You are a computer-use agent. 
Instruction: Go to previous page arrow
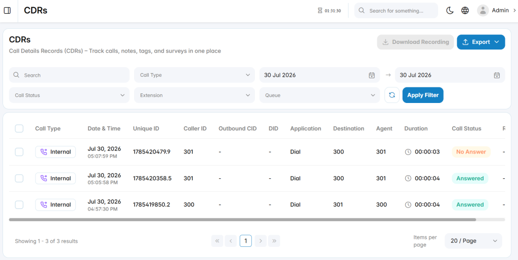[231, 241]
